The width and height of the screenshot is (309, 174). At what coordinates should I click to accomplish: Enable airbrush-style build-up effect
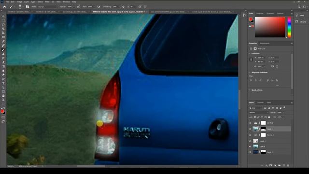(x=98, y=7)
